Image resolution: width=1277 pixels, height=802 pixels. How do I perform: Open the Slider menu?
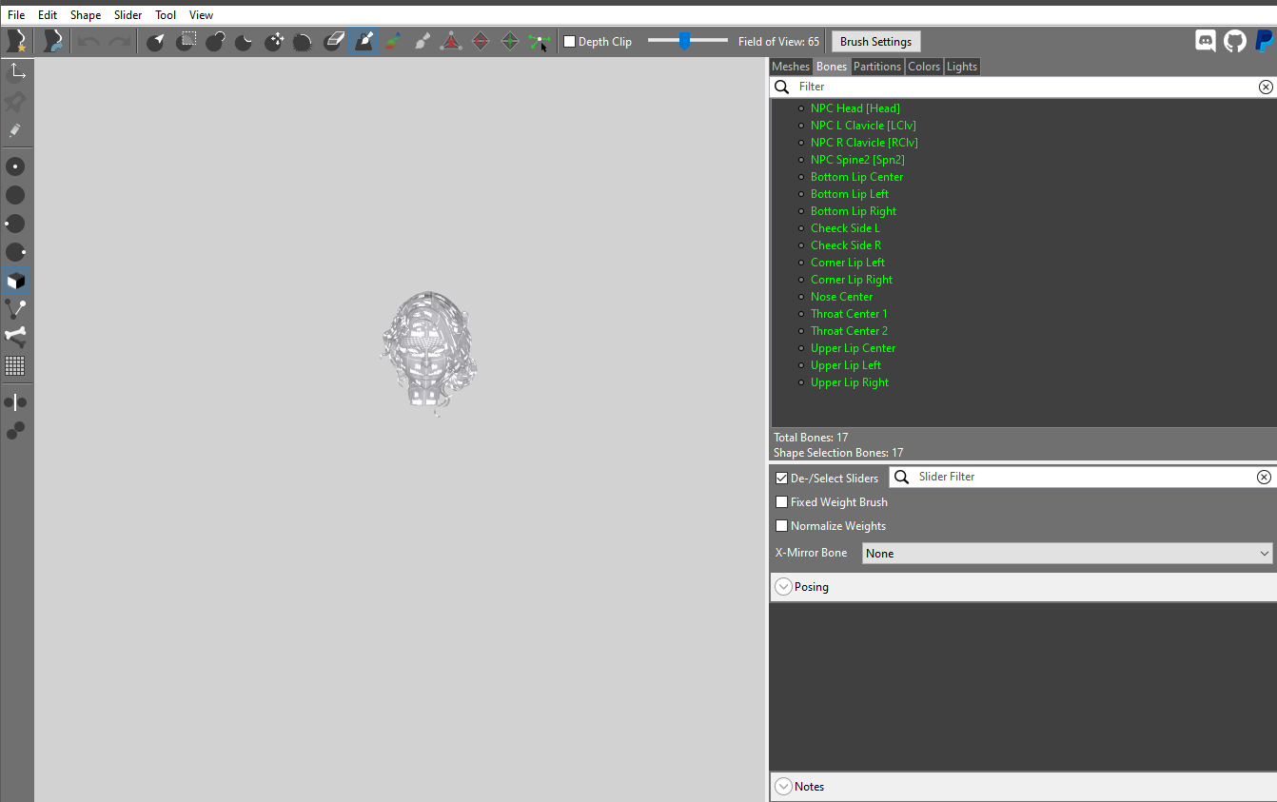coord(128,15)
